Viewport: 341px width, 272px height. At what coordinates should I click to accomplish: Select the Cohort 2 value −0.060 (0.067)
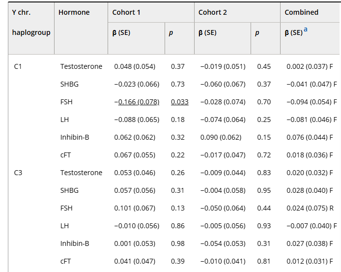(x=223, y=84)
